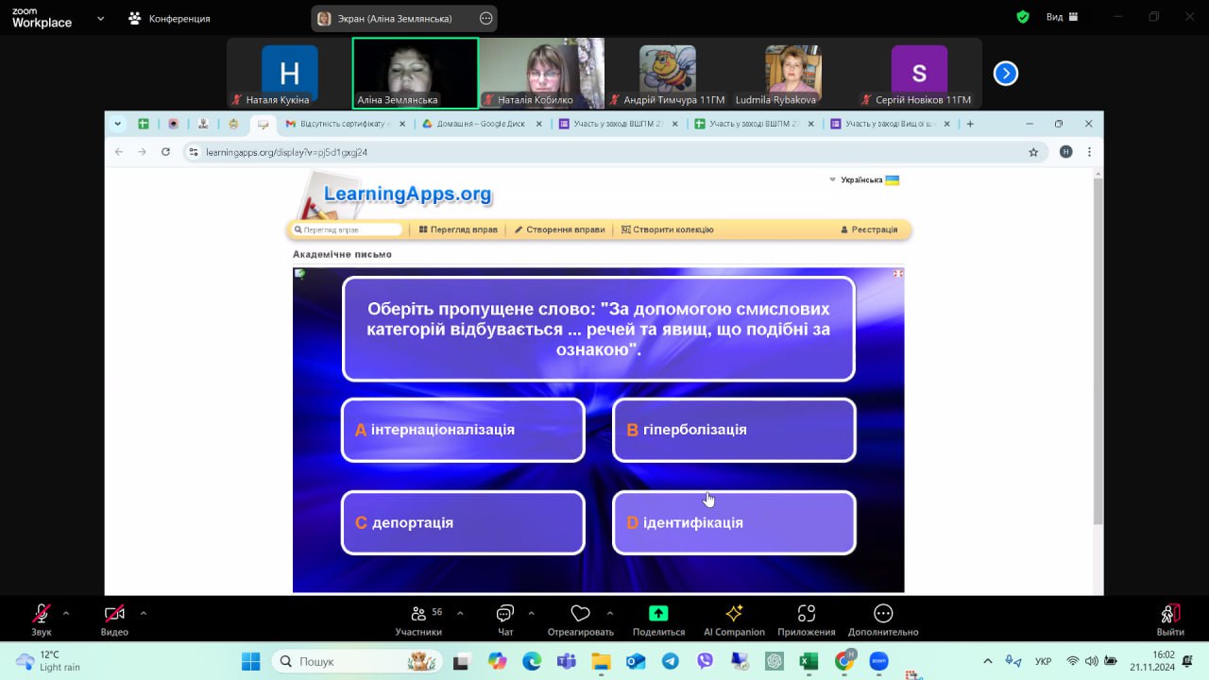Expand audio options arrow beside Звук
The width and height of the screenshot is (1209, 680).
click(x=65, y=613)
